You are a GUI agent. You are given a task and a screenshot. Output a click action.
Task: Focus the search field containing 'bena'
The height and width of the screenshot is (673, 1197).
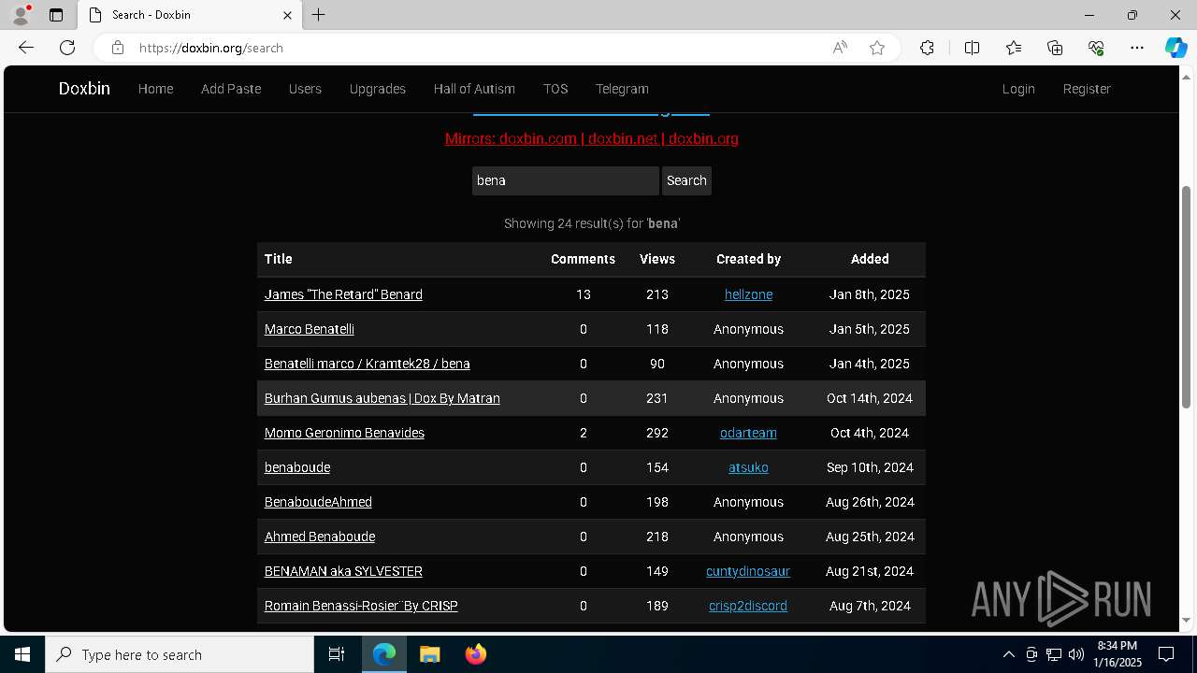[566, 180]
